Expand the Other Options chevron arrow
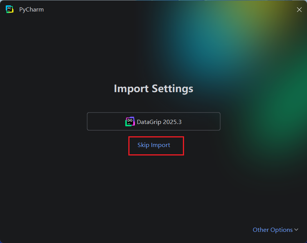Screen dimensions: 307x243 coord(296,230)
